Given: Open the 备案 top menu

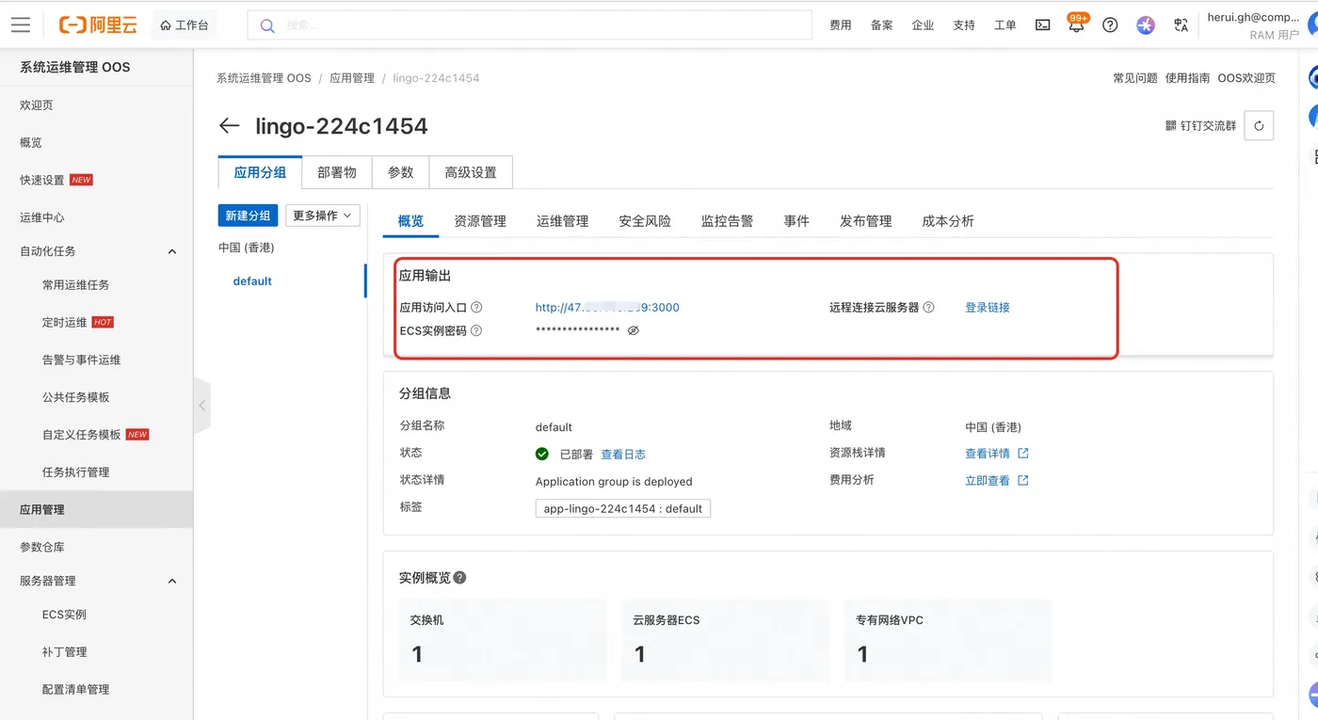Looking at the screenshot, I should click(882, 25).
